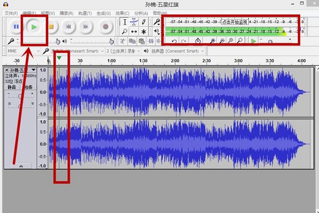Click the yellow Stop button
The height and width of the screenshot is (213, 319).
pos(52,26)
